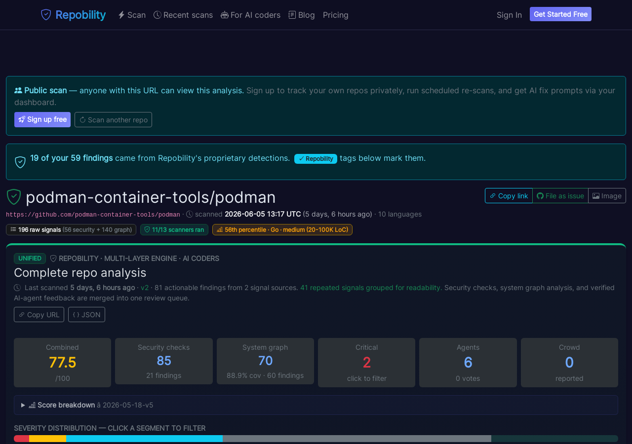Viewport: 632px width, 444px height.
Task: Click the Repobility shield logo icon
Action: [46, 15]
